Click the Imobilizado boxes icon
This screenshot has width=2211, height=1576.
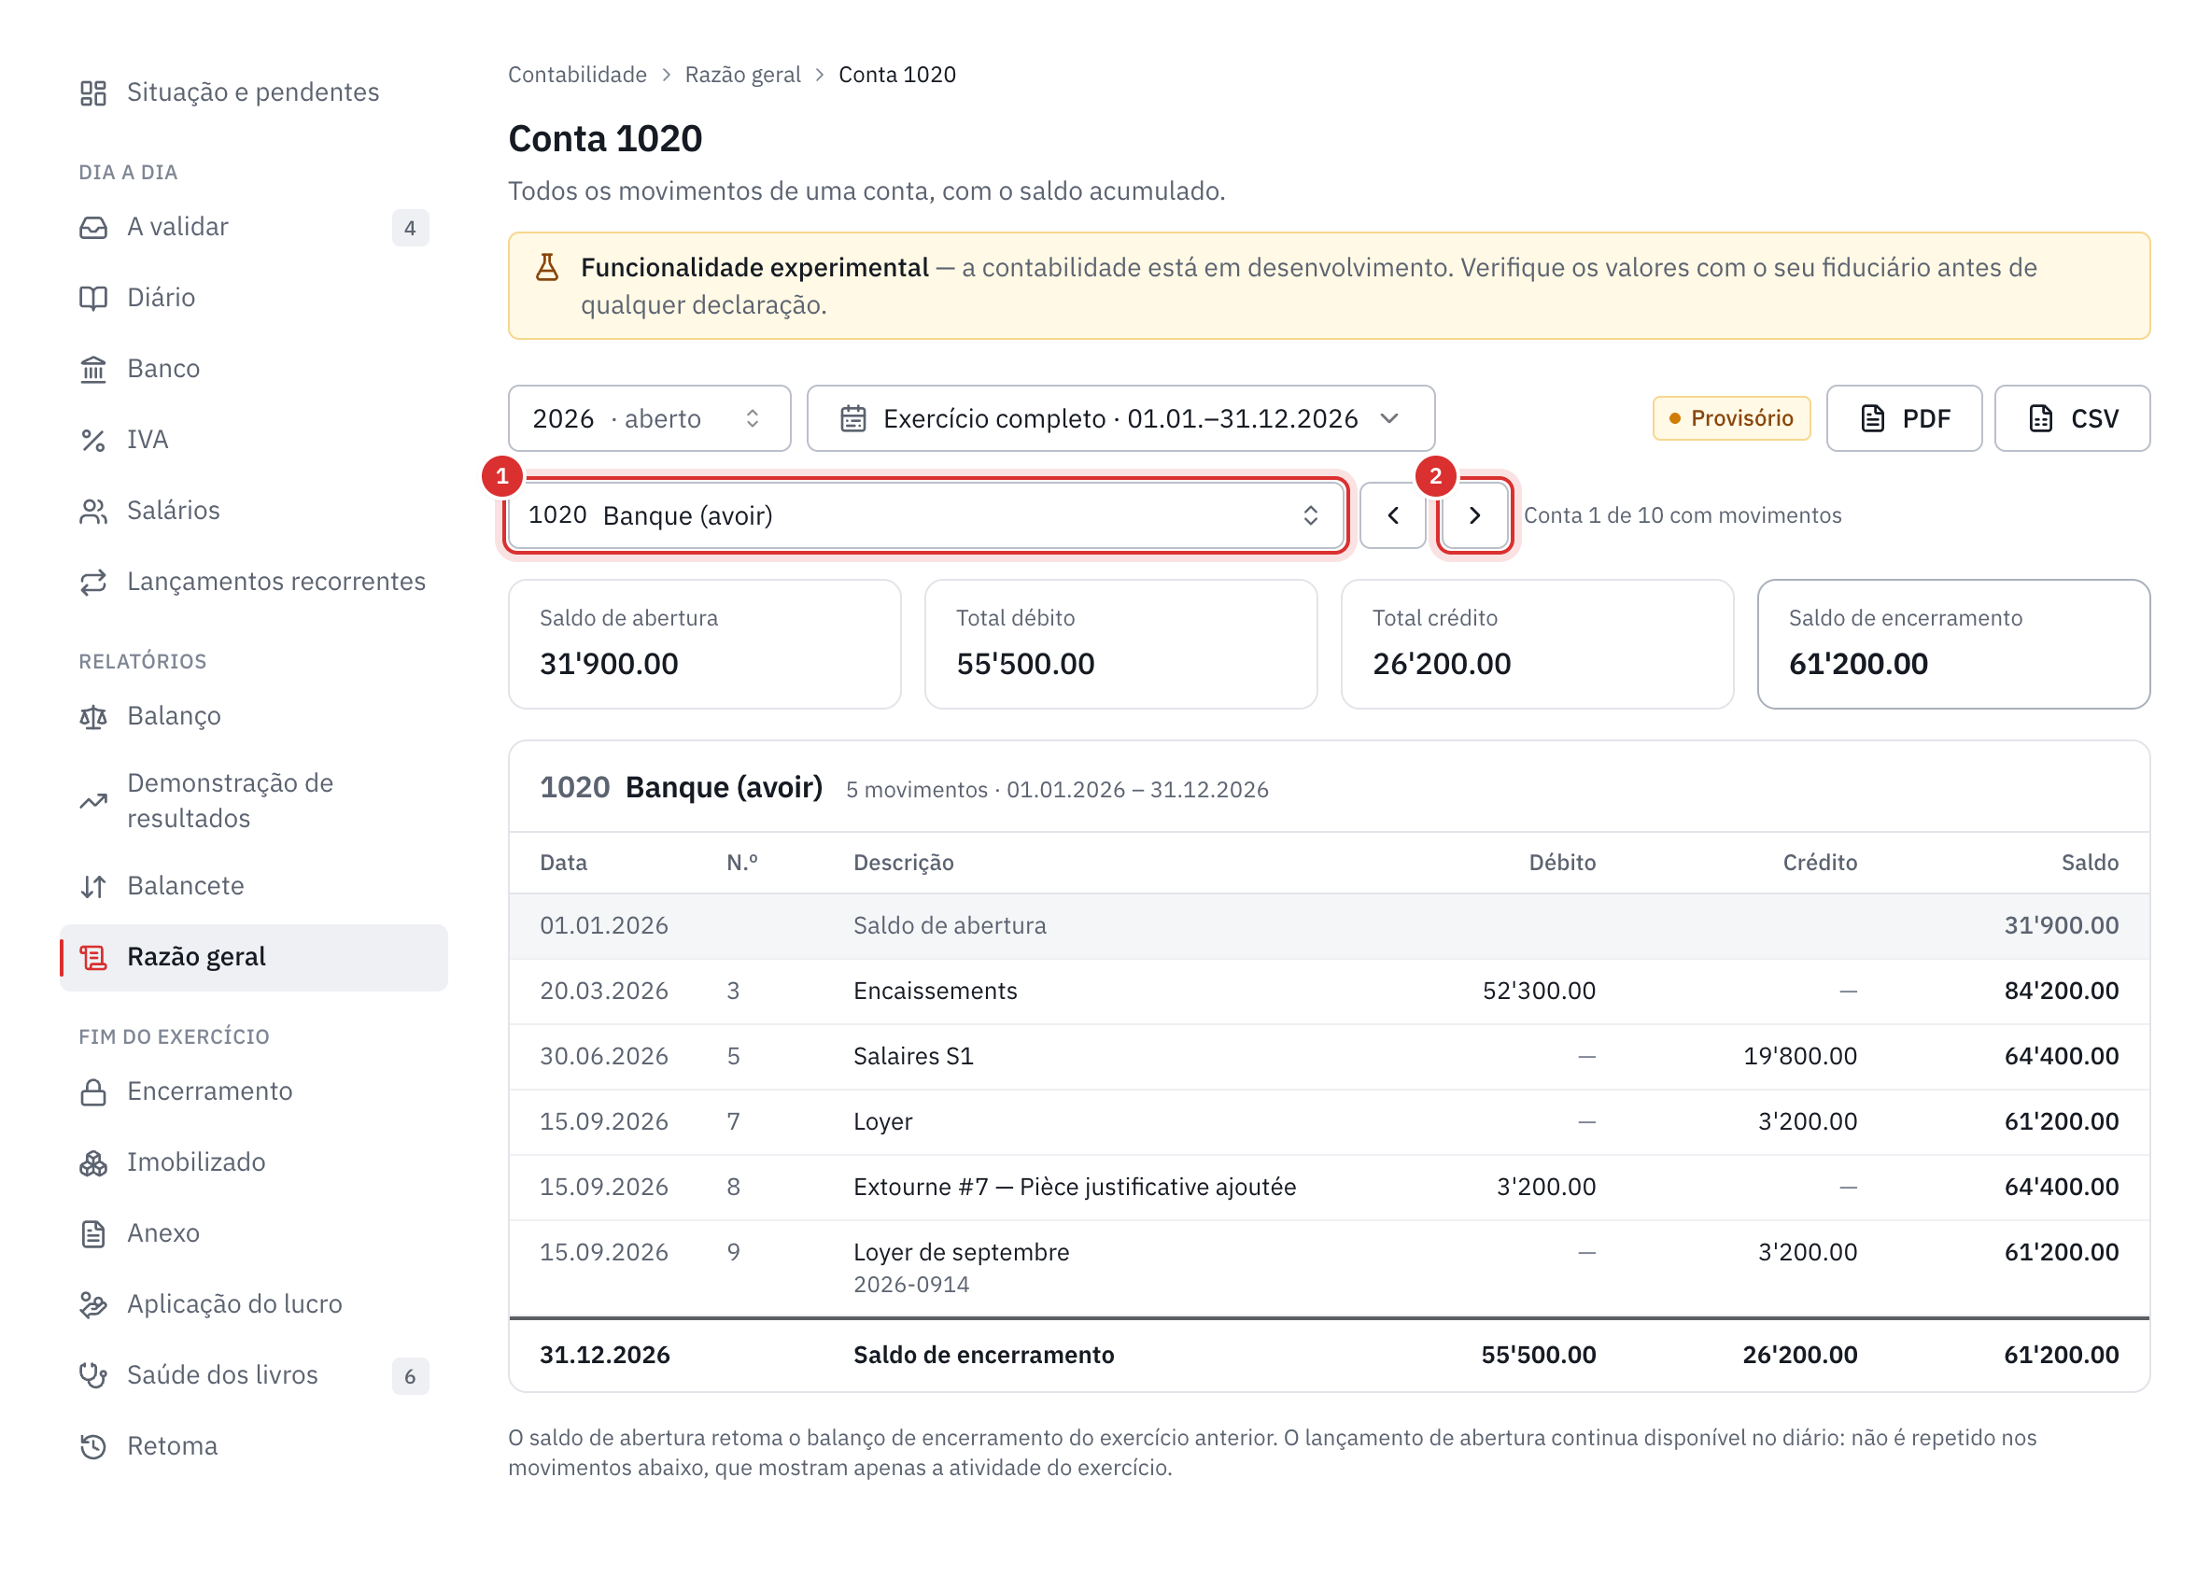pyautogui.click(x=93, y=1163)
